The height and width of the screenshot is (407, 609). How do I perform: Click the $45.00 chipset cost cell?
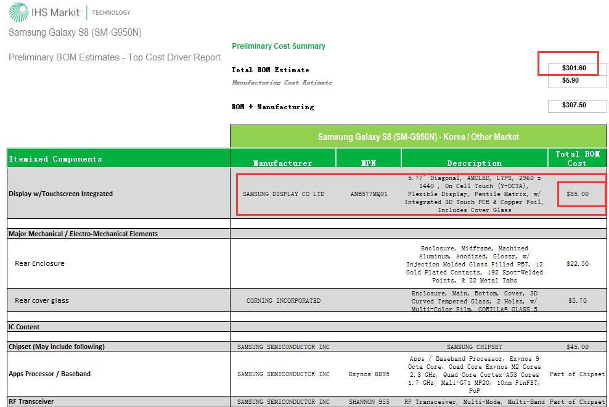coord(577,347)
